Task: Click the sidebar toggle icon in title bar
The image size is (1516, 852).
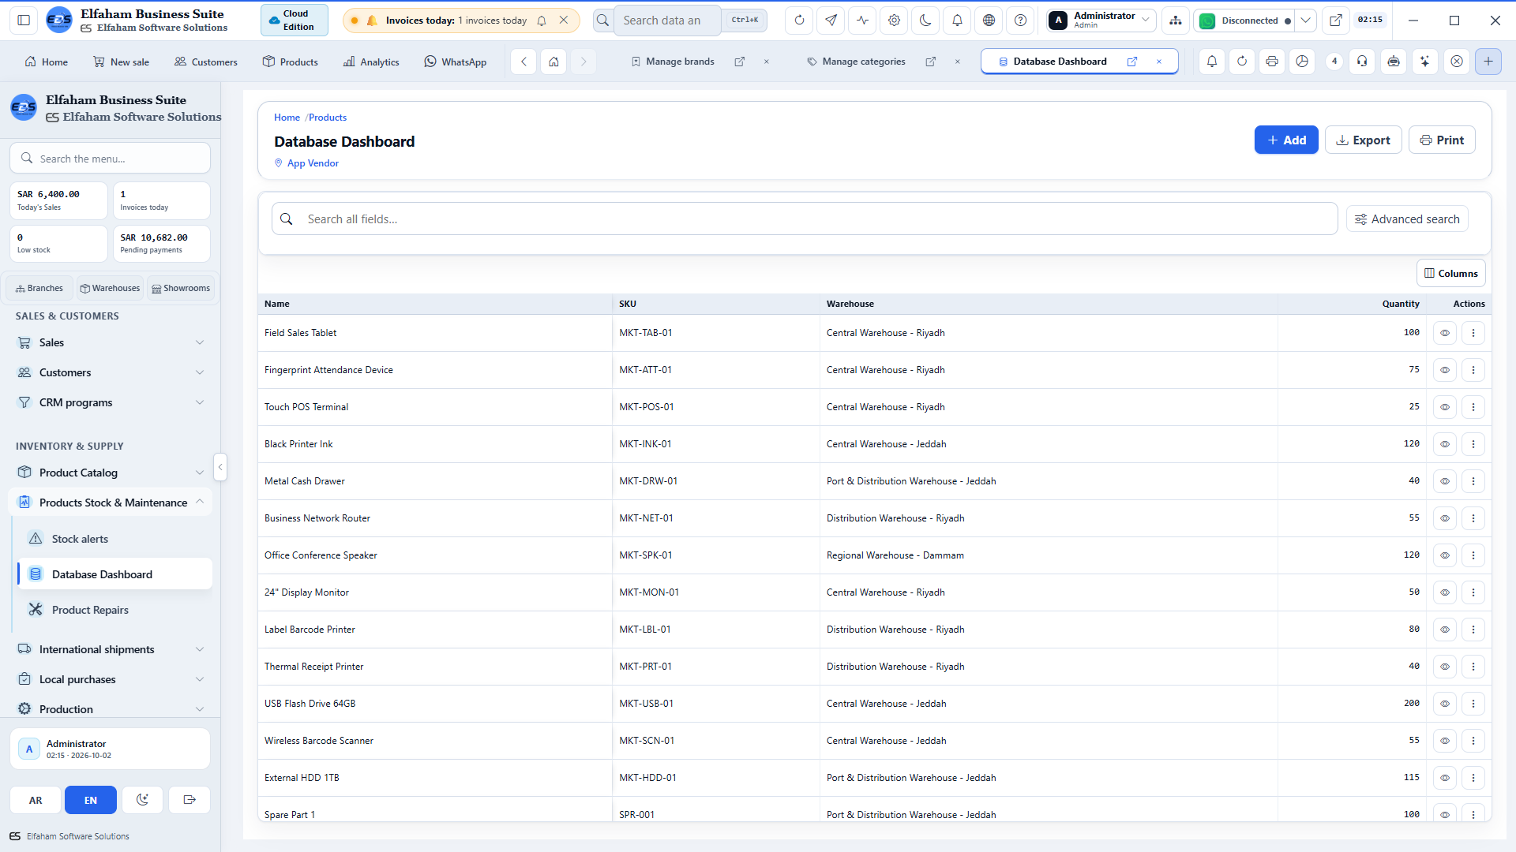Action: click(24, 21)
